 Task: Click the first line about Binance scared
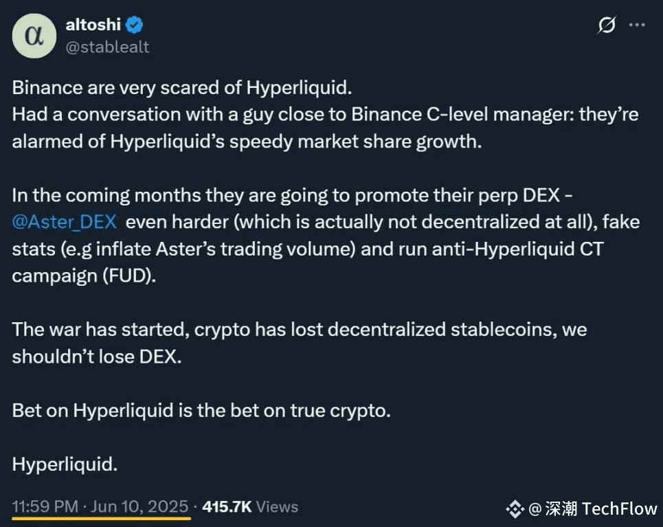tap(182, 87)
